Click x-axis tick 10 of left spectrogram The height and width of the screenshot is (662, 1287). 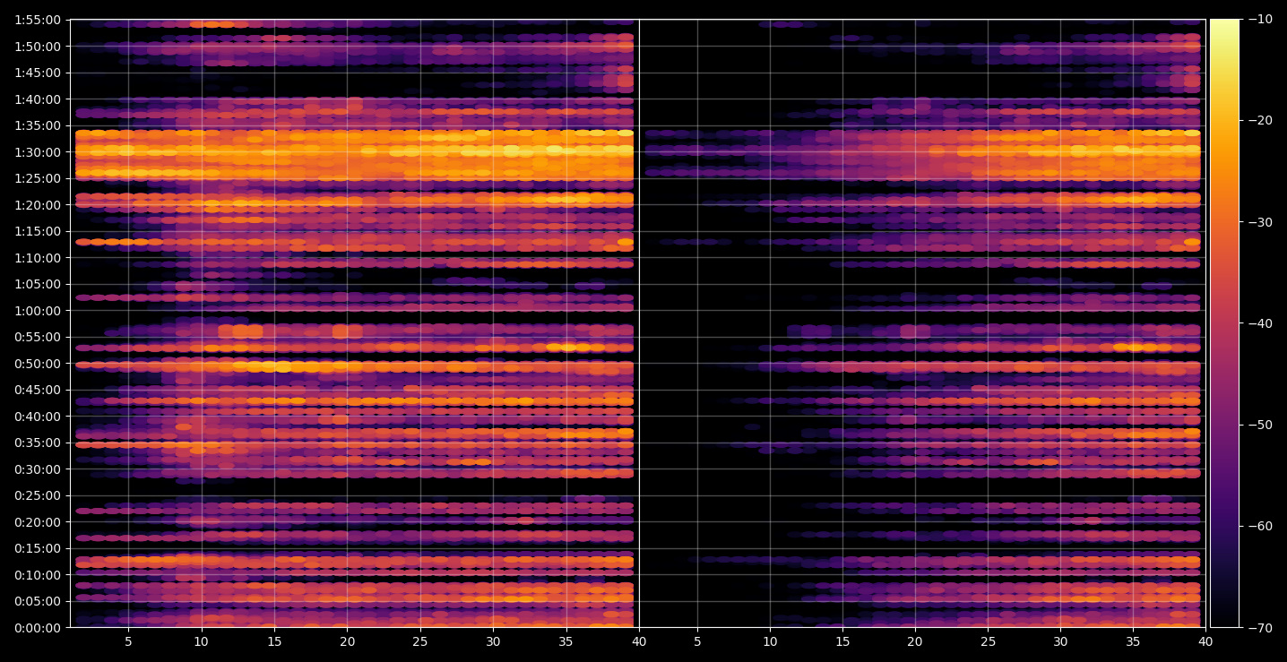pyautogui.click(x=201, y=642)
